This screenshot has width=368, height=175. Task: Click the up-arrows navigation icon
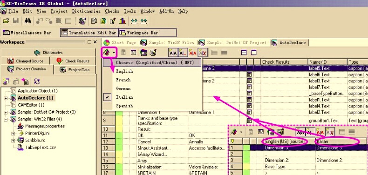[x=143, y=21]
